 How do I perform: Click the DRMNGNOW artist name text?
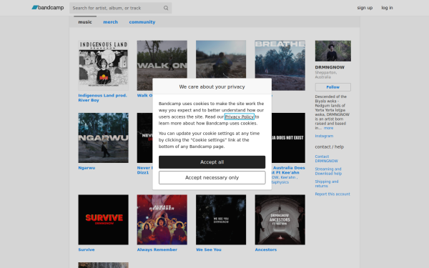coord(330,67)
